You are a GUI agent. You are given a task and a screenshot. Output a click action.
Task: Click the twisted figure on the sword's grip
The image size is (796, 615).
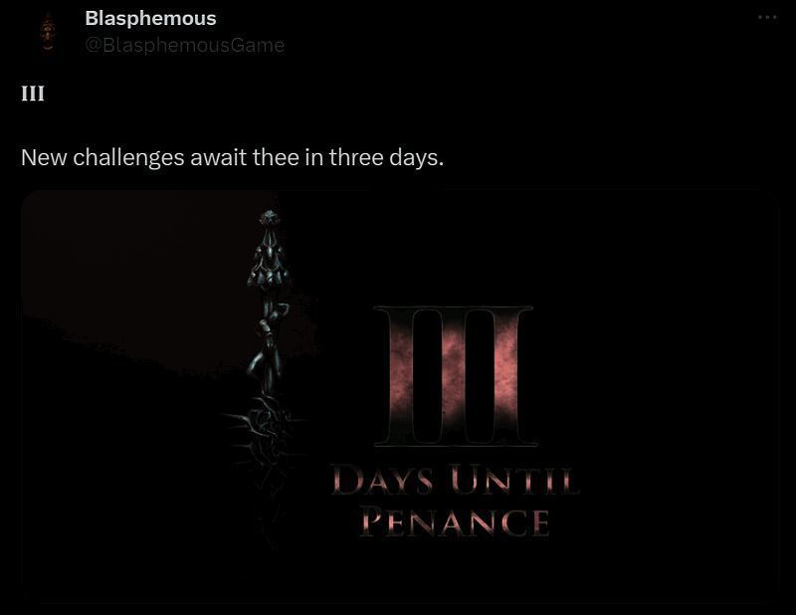click(268, 345)
